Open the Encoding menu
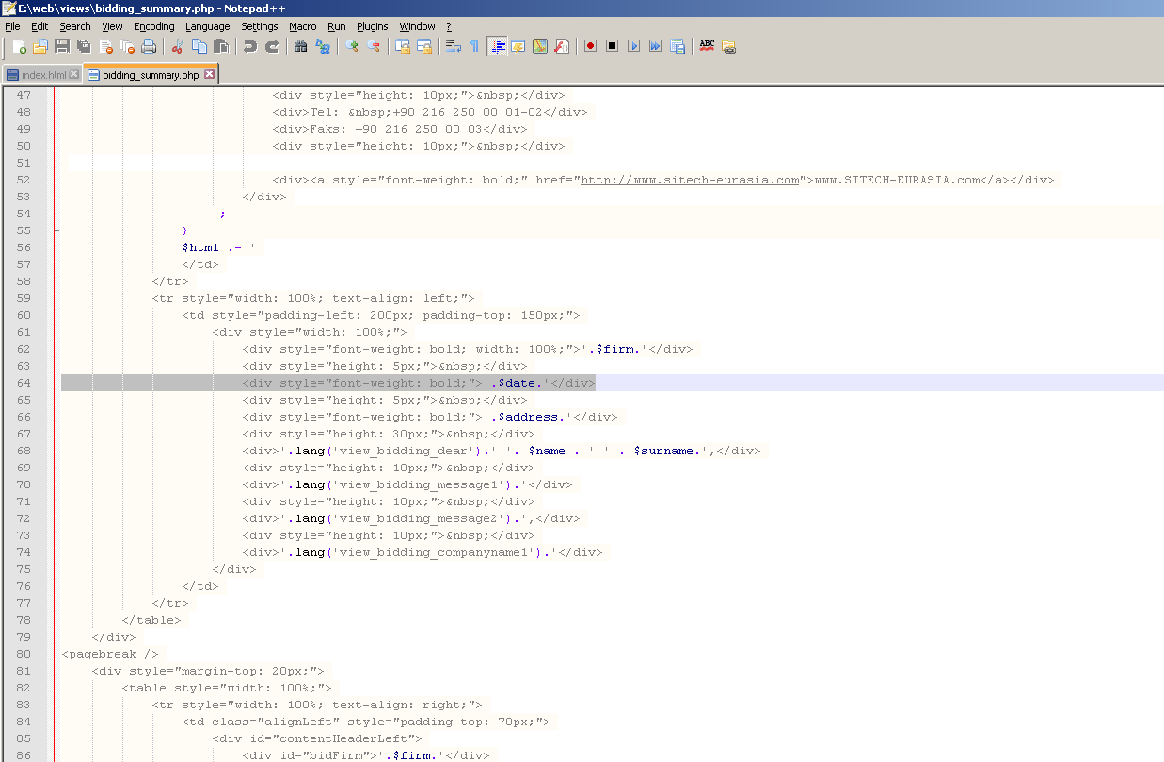Image resolution: width=1164 pixels, height=762 pixels. pyautogui.click(x=154, y=26)
